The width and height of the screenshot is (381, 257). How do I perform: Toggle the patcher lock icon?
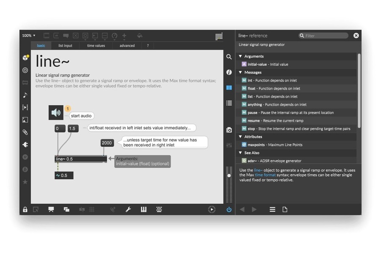pyautogui.click(x=25, y=209)
